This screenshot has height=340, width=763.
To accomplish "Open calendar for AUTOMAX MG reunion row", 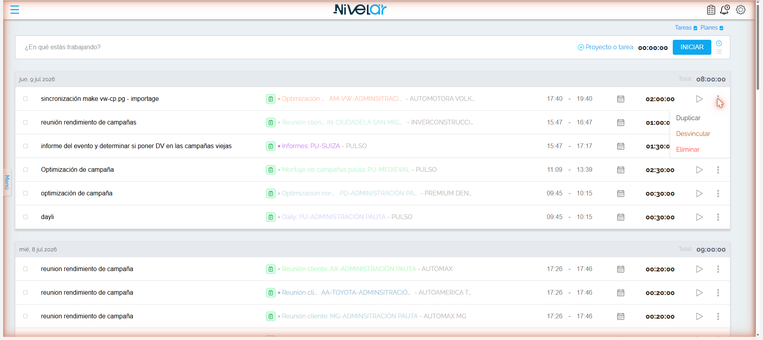I will (x=621, y=316).
